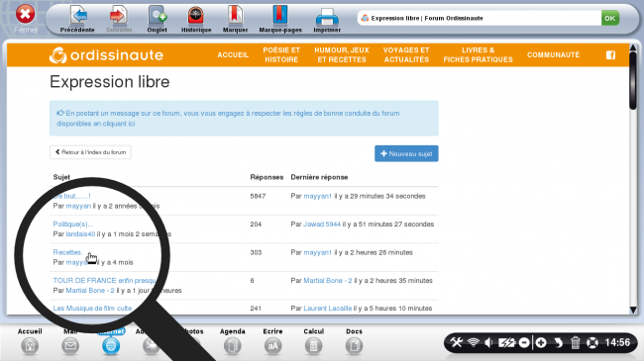This screenshot has width=644, height=361.
Task: Open help lifebuoy icon in tray
Action: [x=591, y=342]
